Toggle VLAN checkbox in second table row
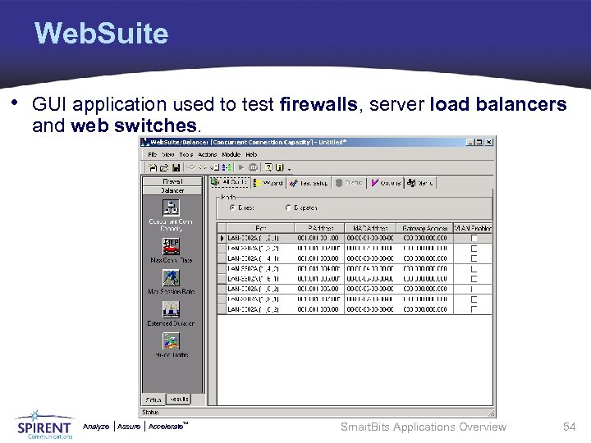591x443 pixels. 474,249
